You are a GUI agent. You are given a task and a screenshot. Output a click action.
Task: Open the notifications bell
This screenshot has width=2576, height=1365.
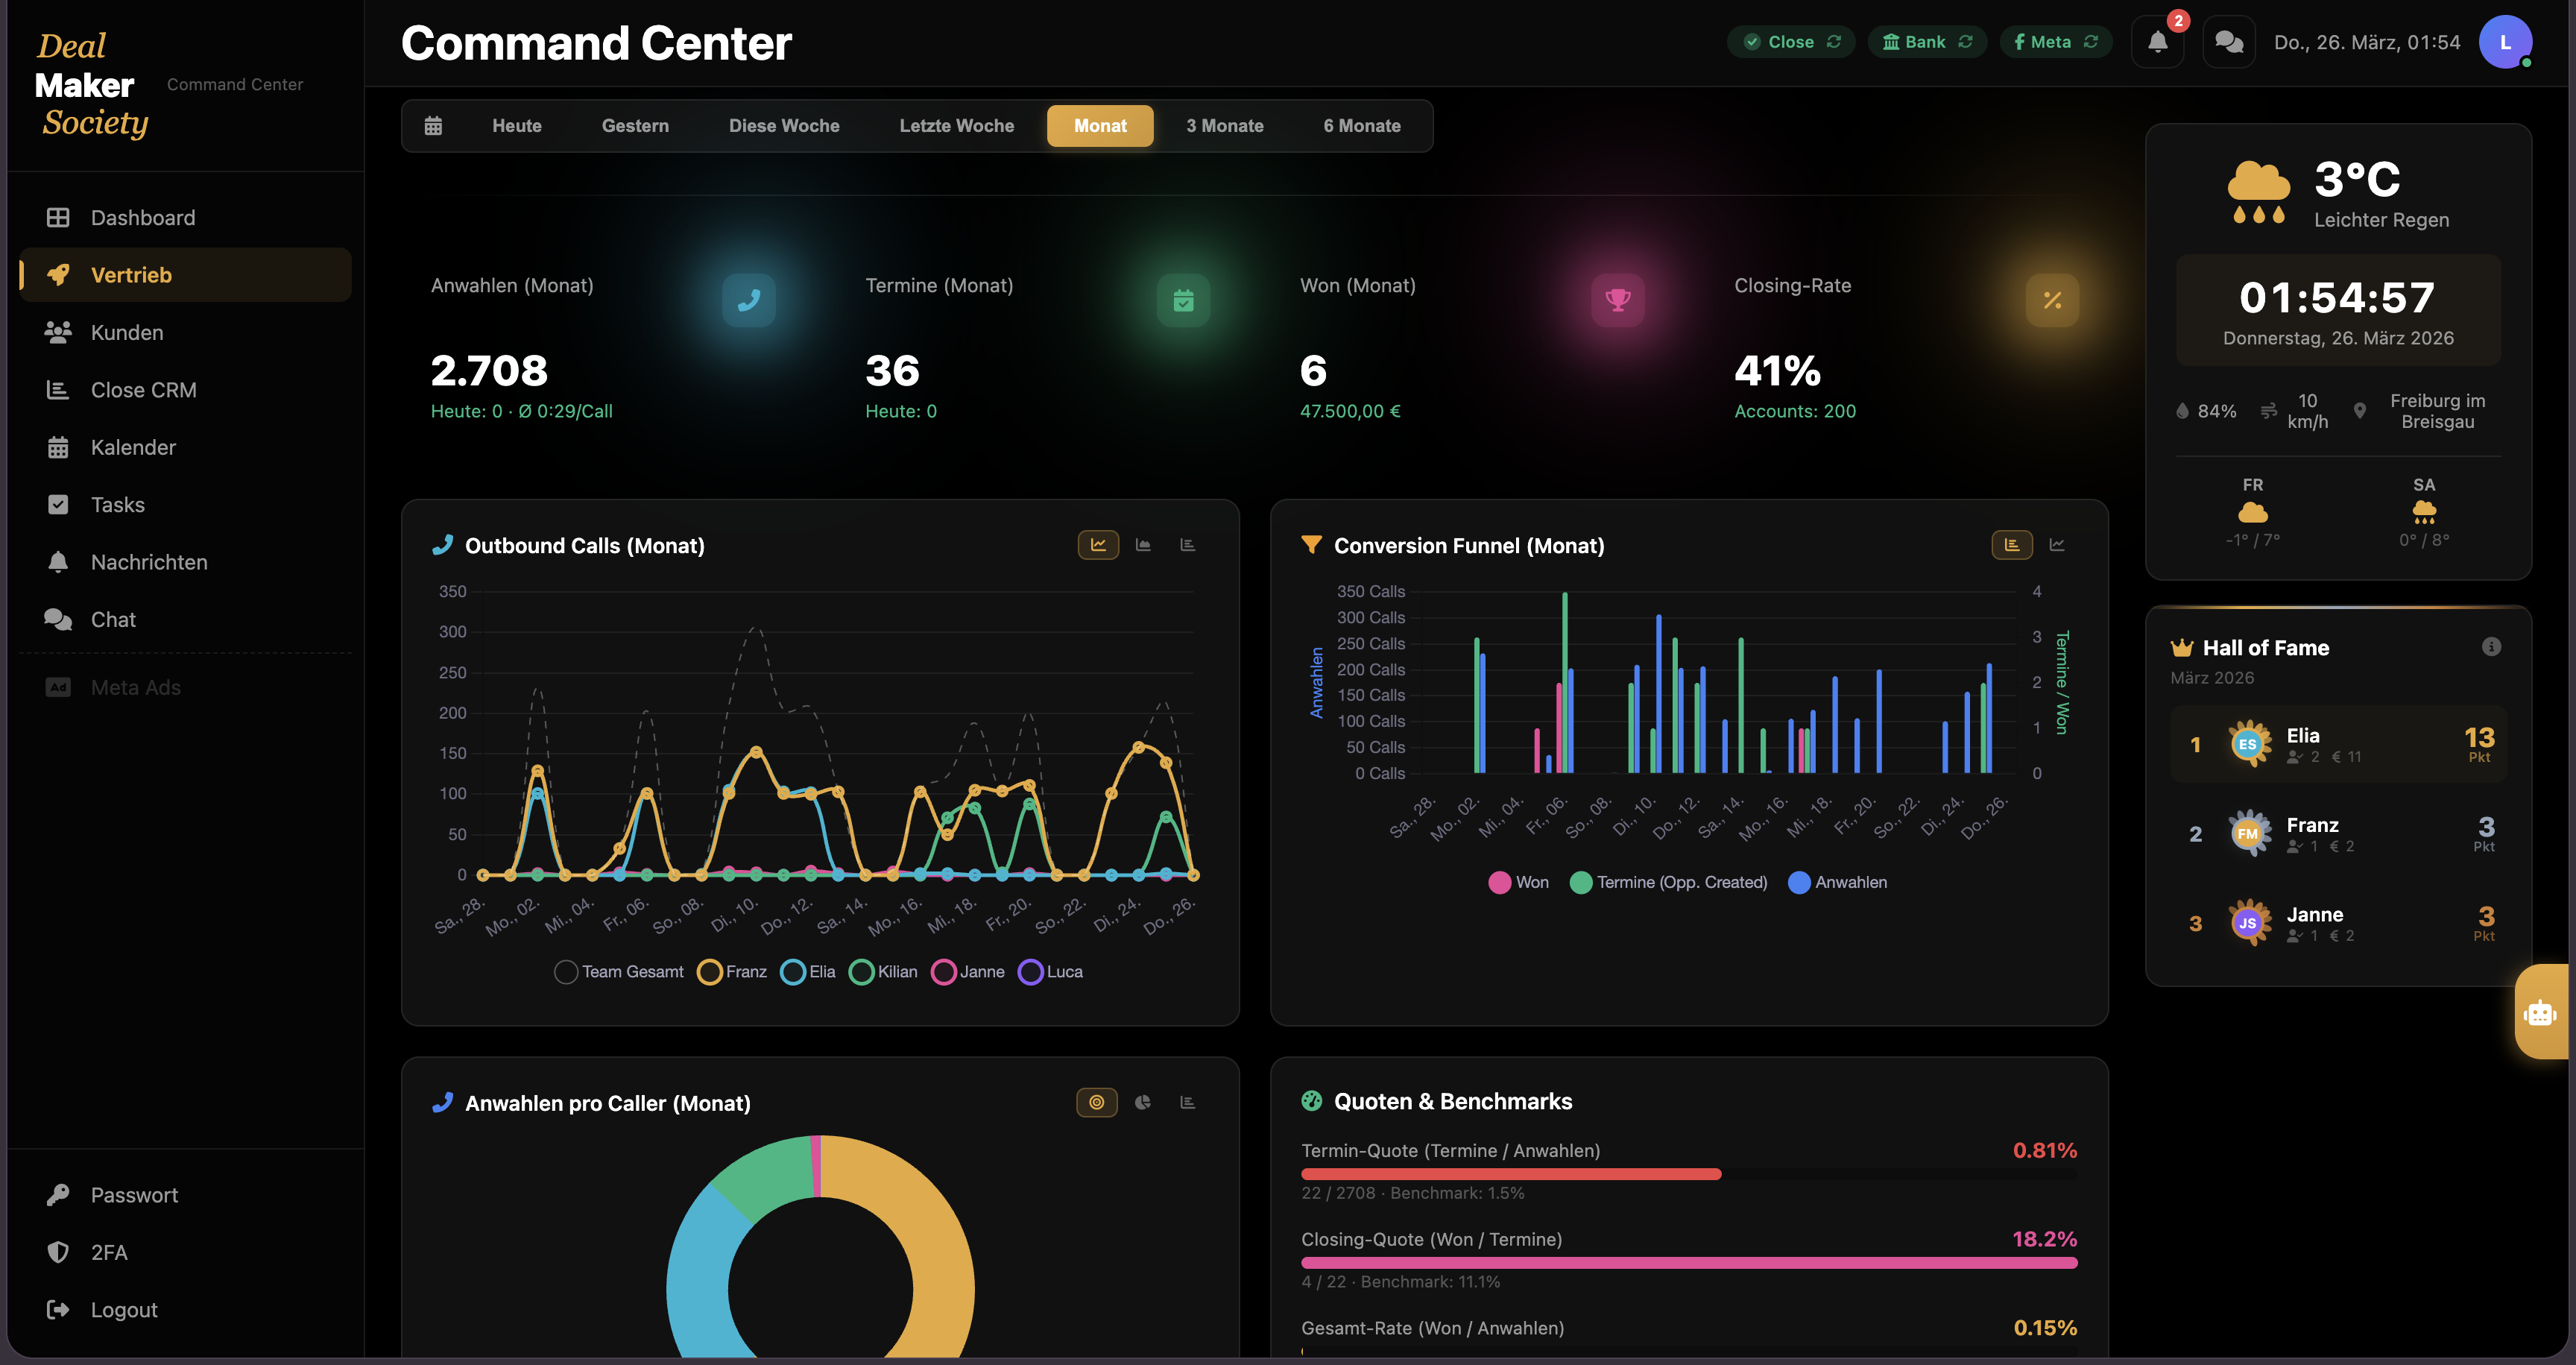(2157, 42)
